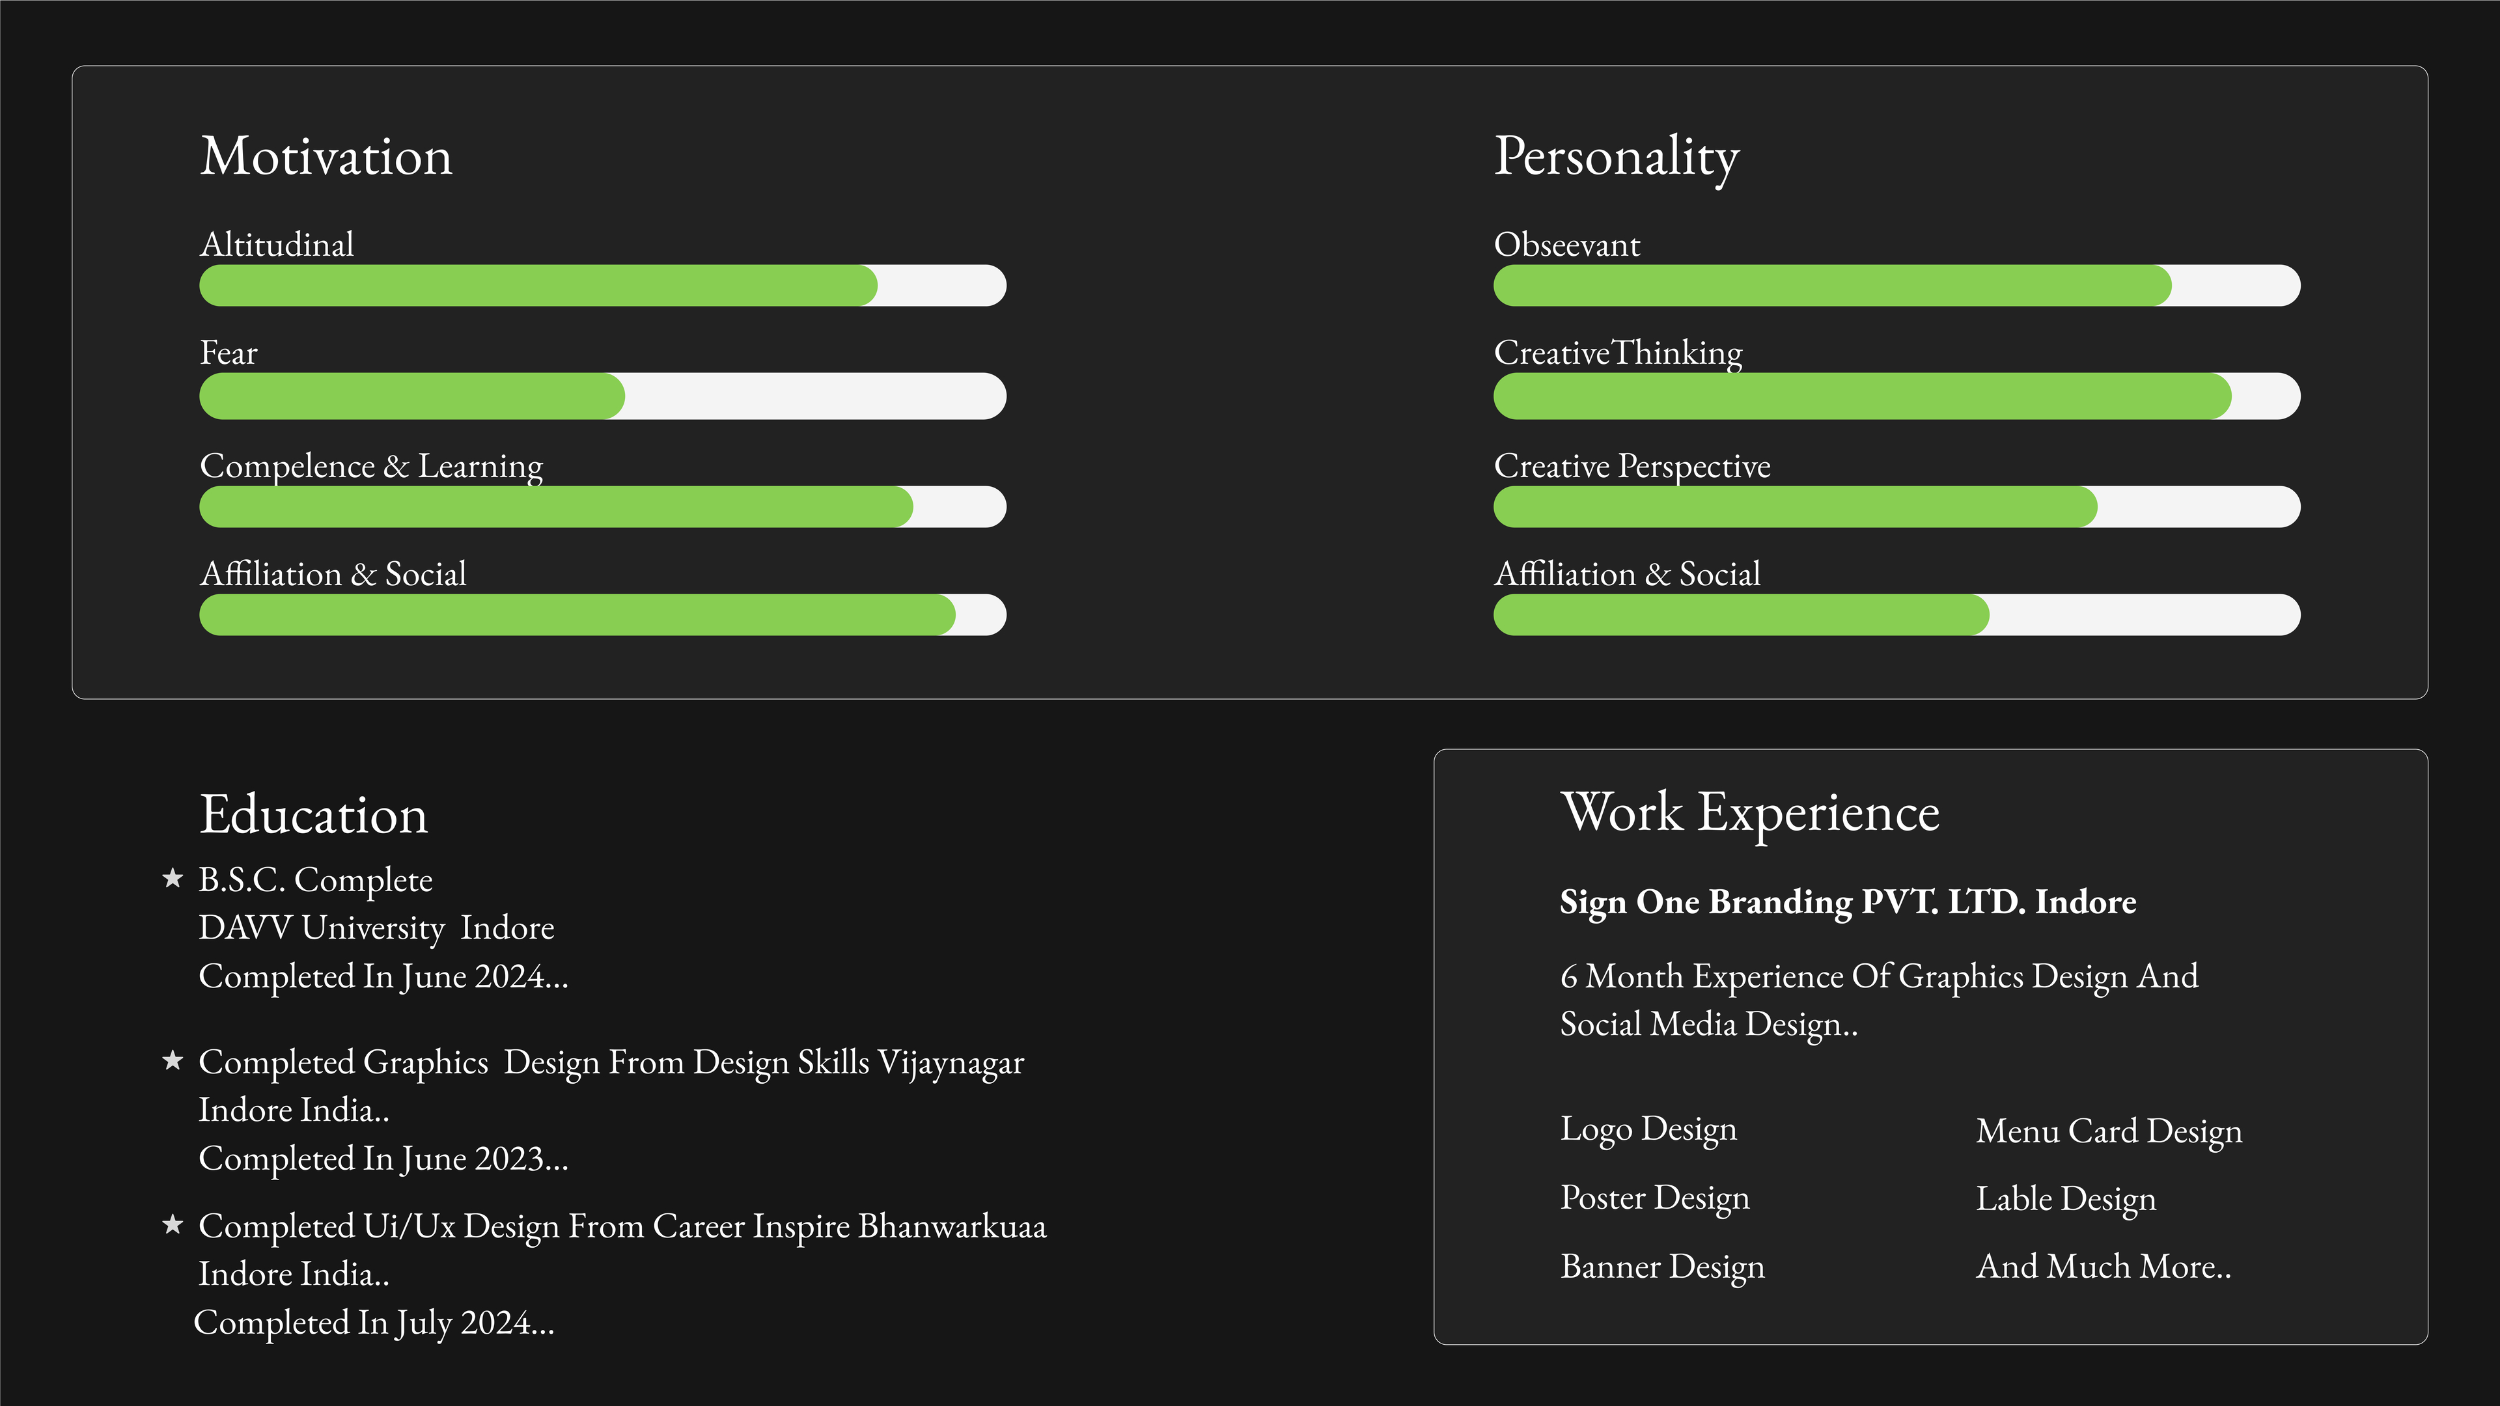Click the Fear progress bar

(x=602, y=396)
